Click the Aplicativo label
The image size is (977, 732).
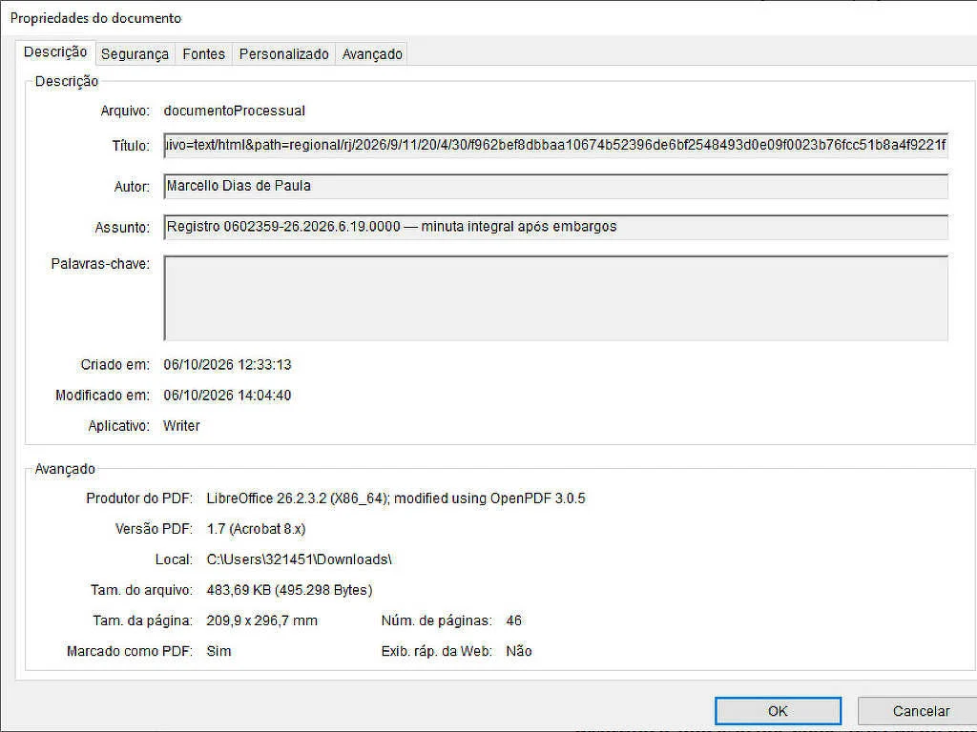pos(119,426)
